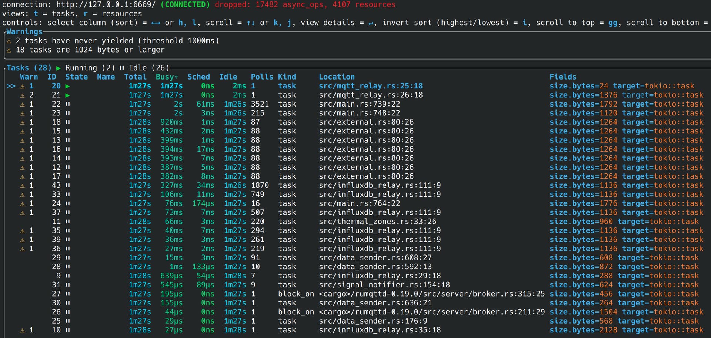Sort by the Total column header

coord(135,77)
